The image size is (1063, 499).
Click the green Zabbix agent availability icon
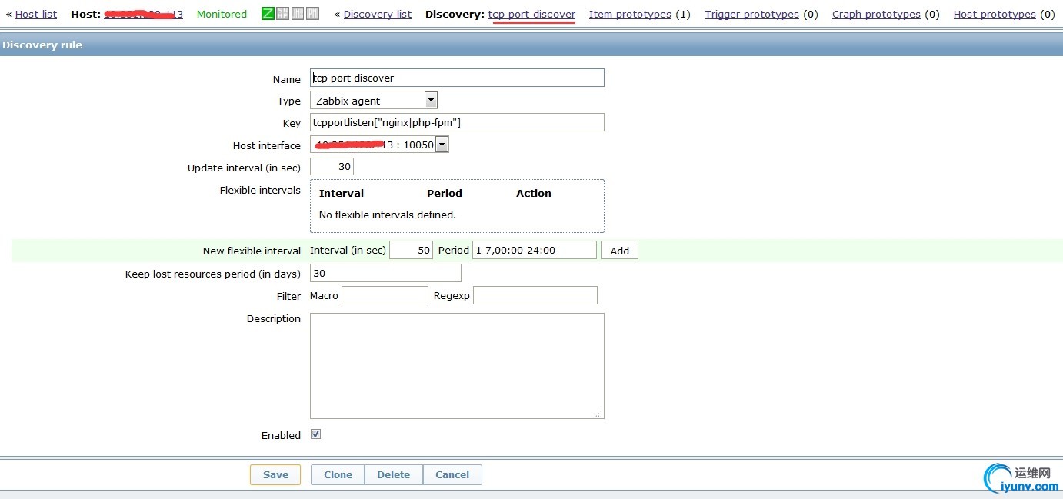pos(268,13)
